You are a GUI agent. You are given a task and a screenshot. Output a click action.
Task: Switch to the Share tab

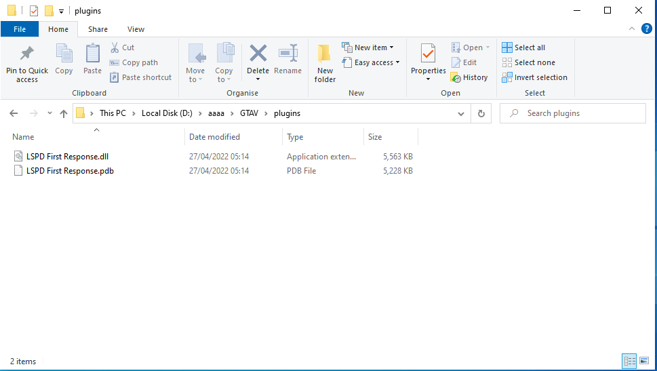98,29
